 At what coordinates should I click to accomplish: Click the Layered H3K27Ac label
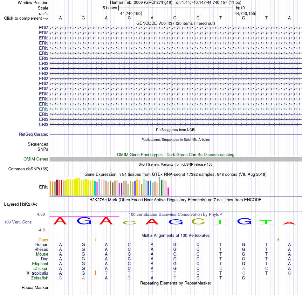[21, 204]
